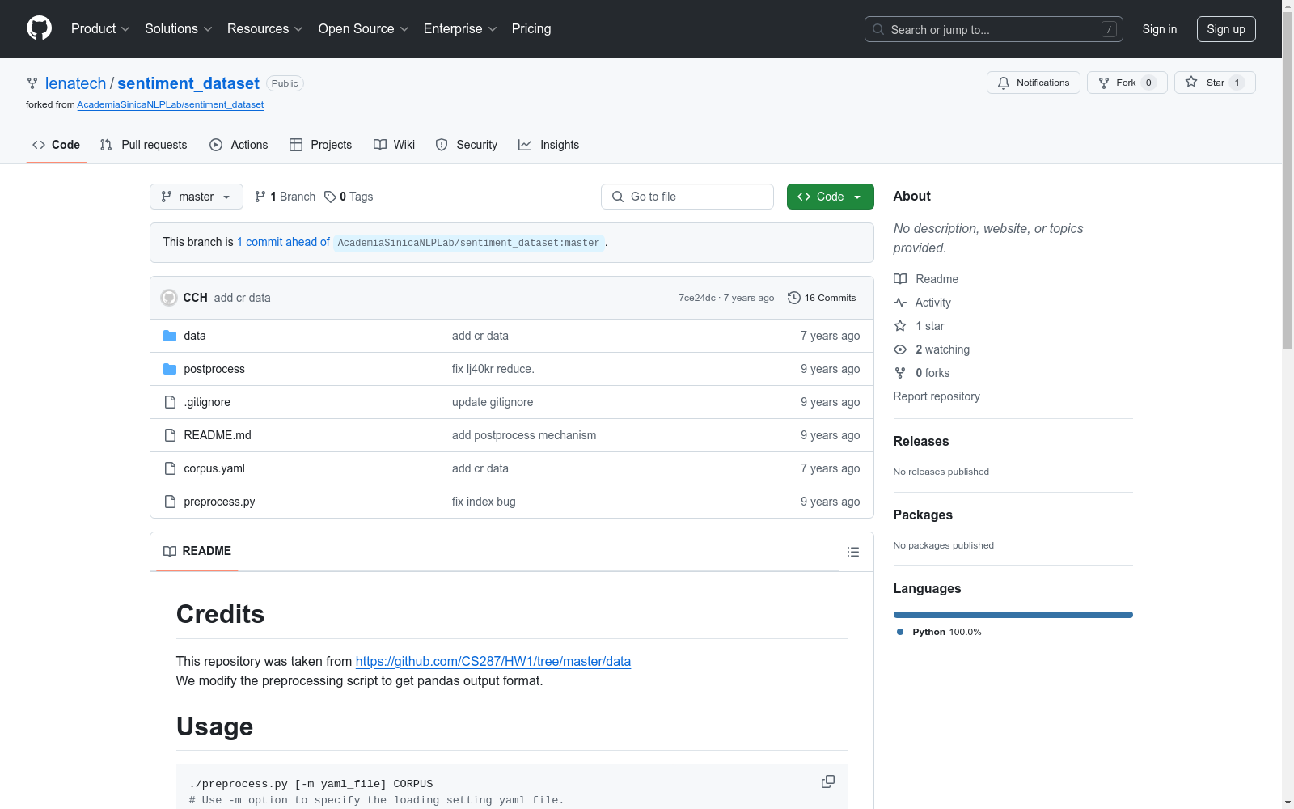1294x809 pixels.
Task: Open the AcademiaSinicaNLPLab/sentiment_dataset fork source link
Action: pos(171,104)
